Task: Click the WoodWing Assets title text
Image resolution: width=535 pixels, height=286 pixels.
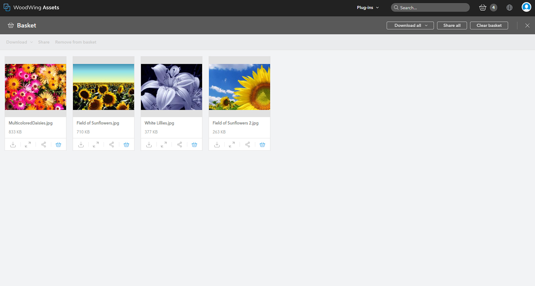Action: (36, 7)
